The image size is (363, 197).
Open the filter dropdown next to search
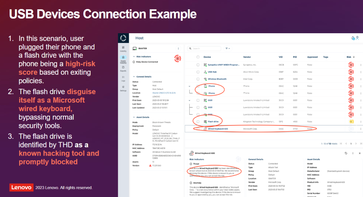click(228, 48)
